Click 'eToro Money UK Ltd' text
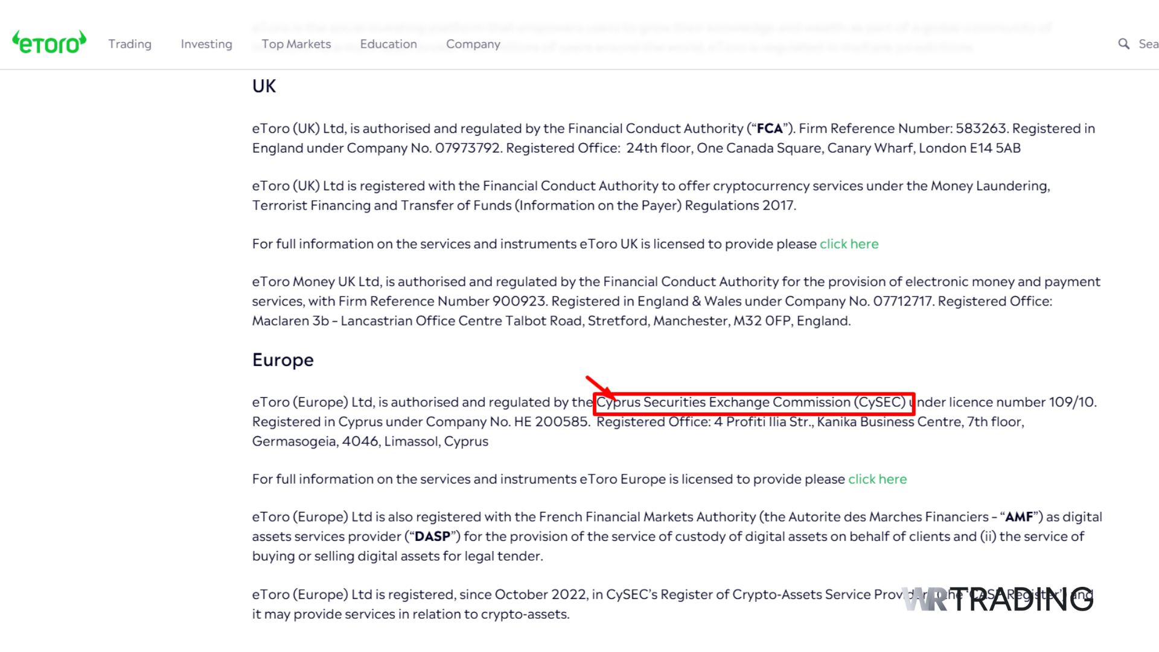 316,282
